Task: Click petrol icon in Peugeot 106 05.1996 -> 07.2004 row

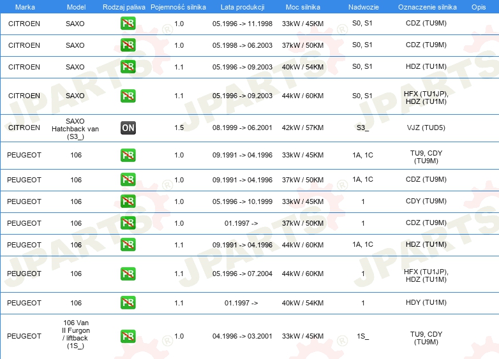Action: [x=128, y=274]
